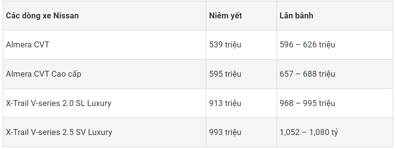
Task: Click the '1,052 – 1,080 tỷ' on-road price
Action: click(x=309, y=132)
